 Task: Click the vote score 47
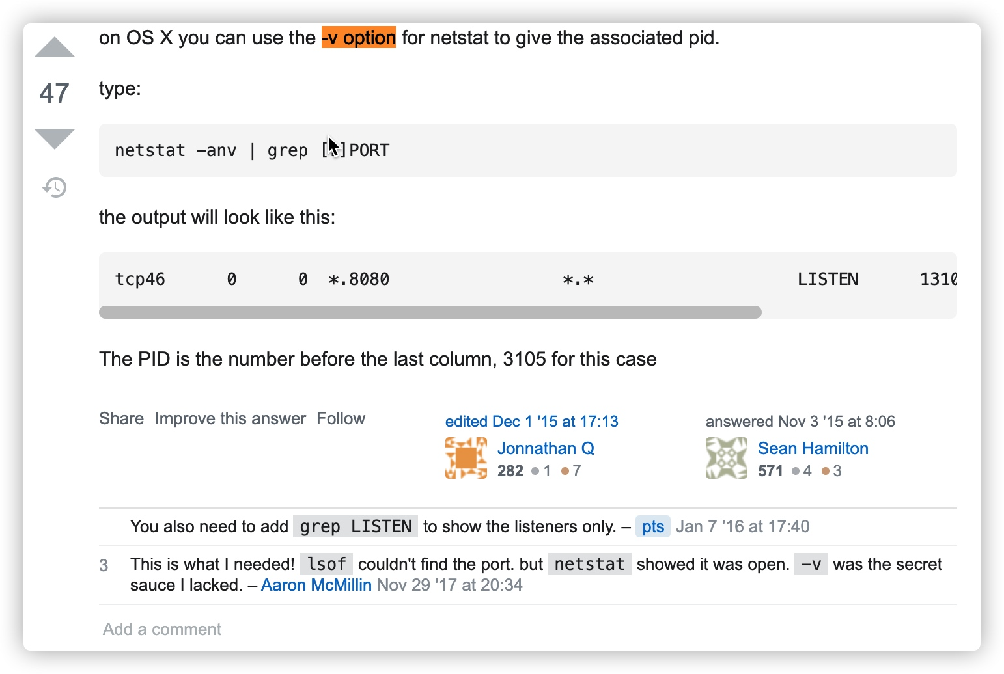tap(54, 93)
